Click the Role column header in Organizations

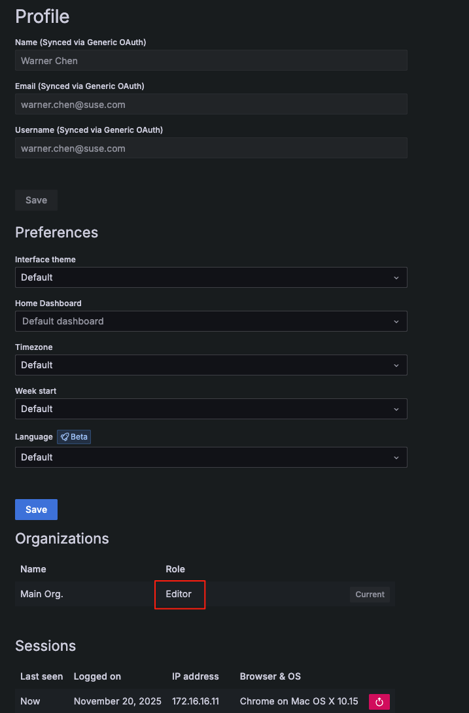[x=175, y=569]
